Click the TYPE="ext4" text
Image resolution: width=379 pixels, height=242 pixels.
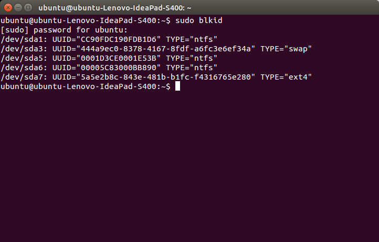[x=286, y=77]
